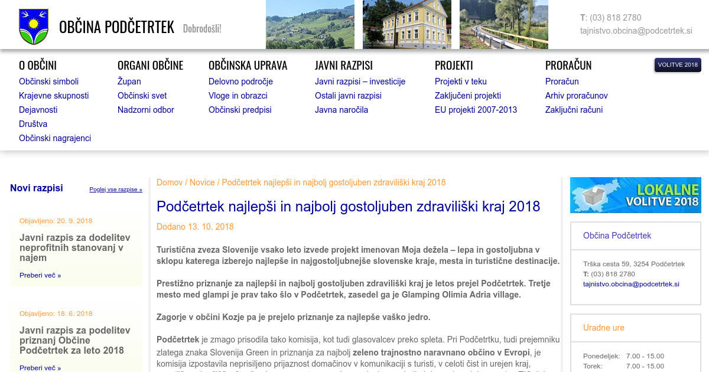Image resolution: width=709 pixels, height=372 pixels.
Task: Click the Lokalne Volitve 2018 banner
Action: pos(635,195)
